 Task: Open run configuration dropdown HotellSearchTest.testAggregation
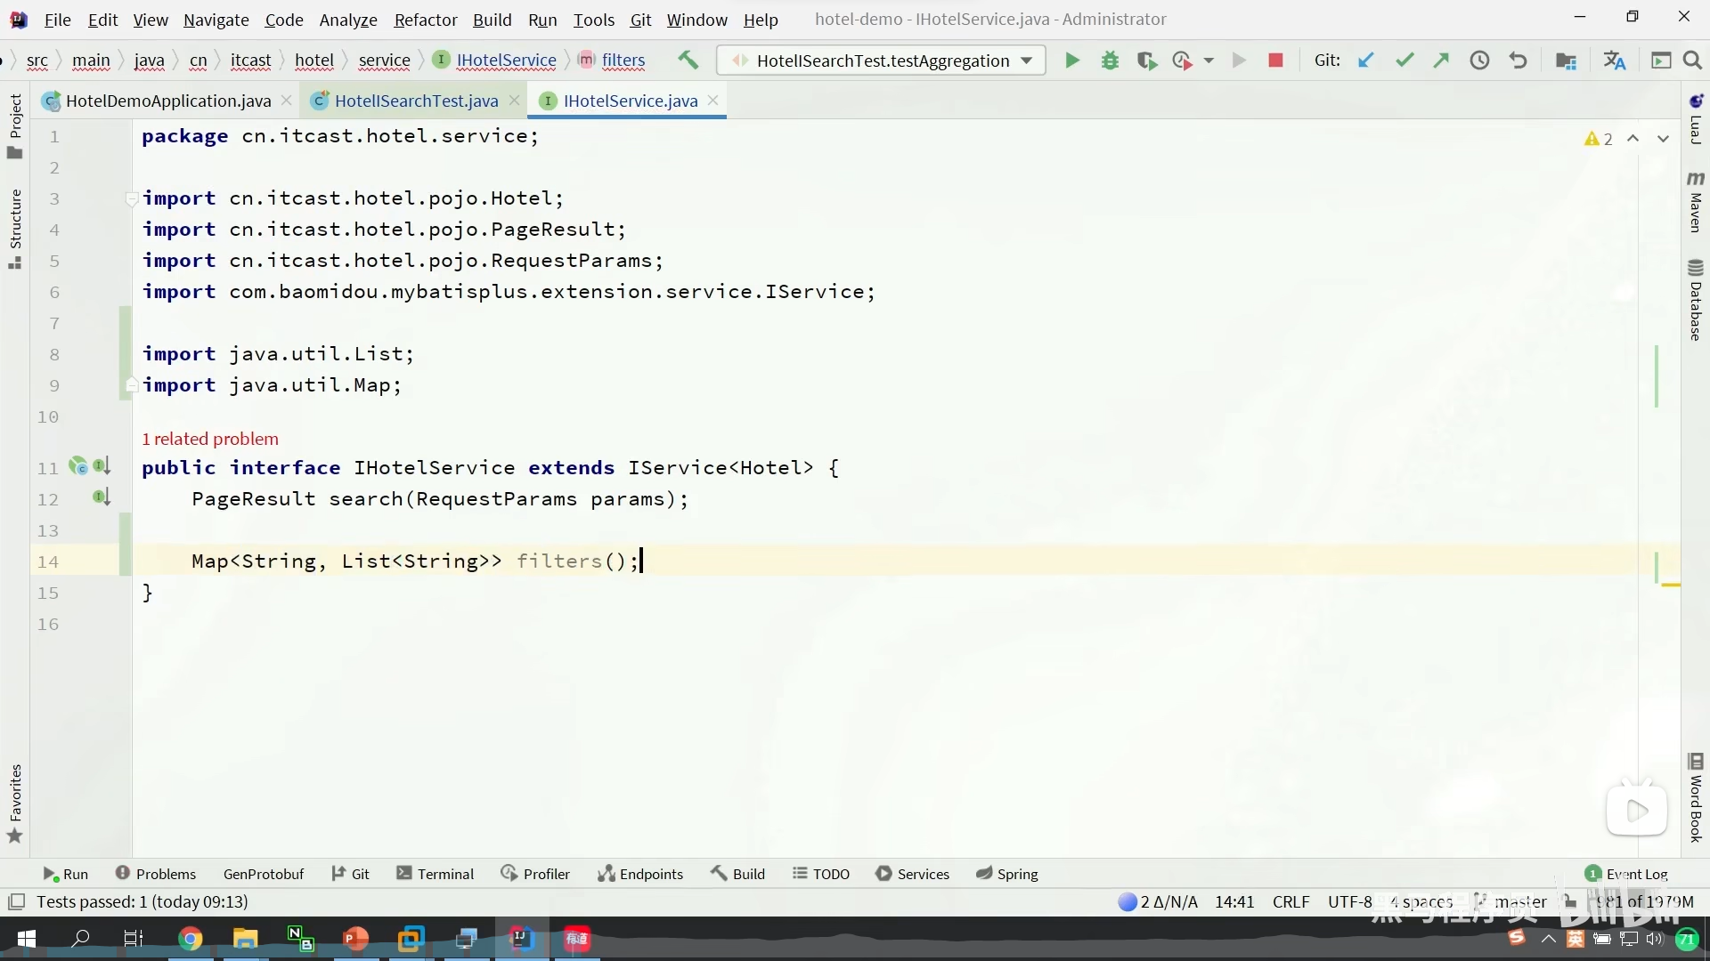tap(882, 61)
